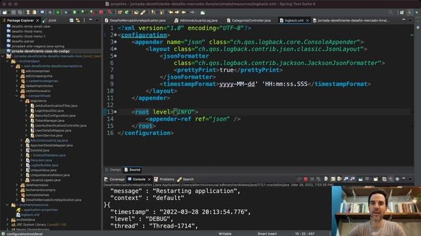Select application.properties in tree
Image resolution: width=421 pixels, height=236 pixels.
click(41, 210)
